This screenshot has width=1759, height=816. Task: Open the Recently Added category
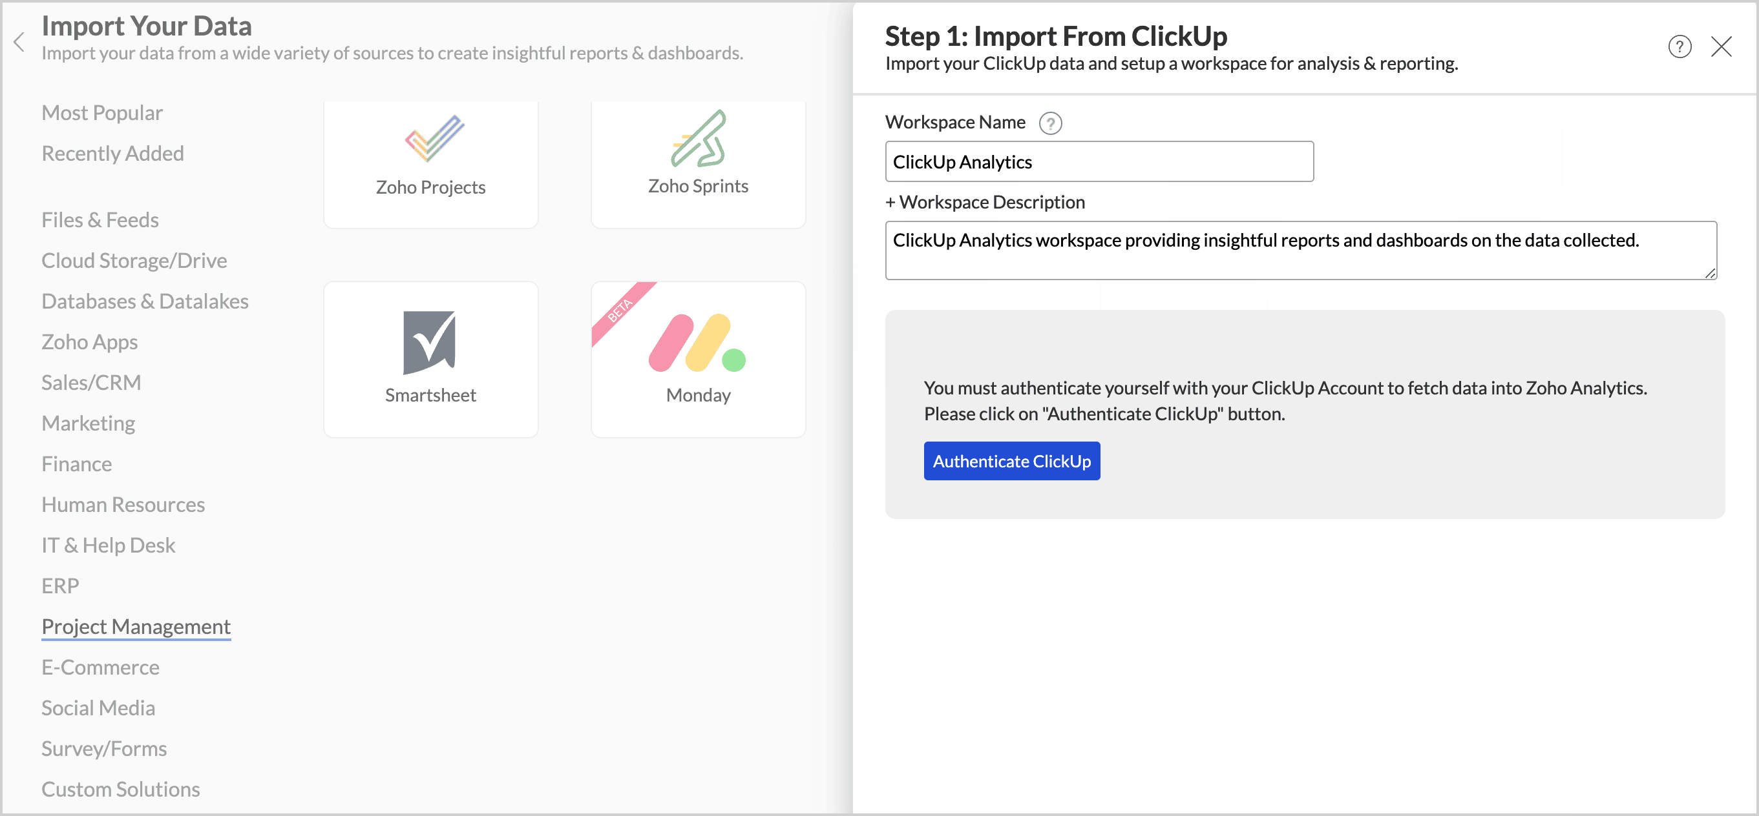click(x=112, y=154)
